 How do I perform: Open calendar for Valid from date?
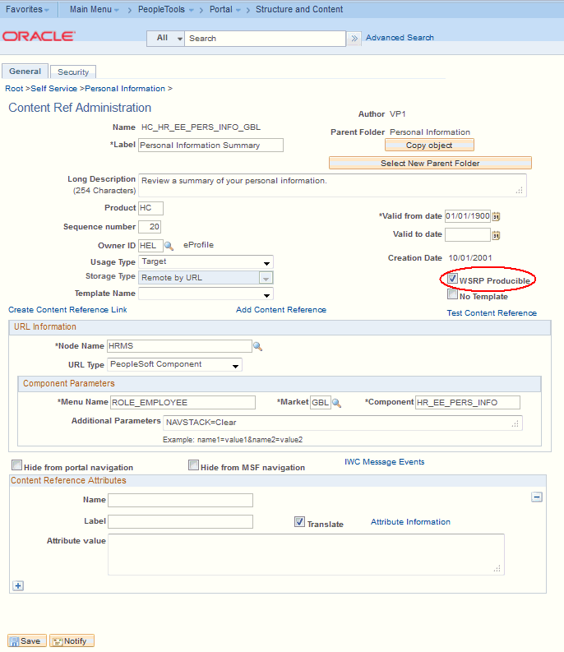point(496,216)
